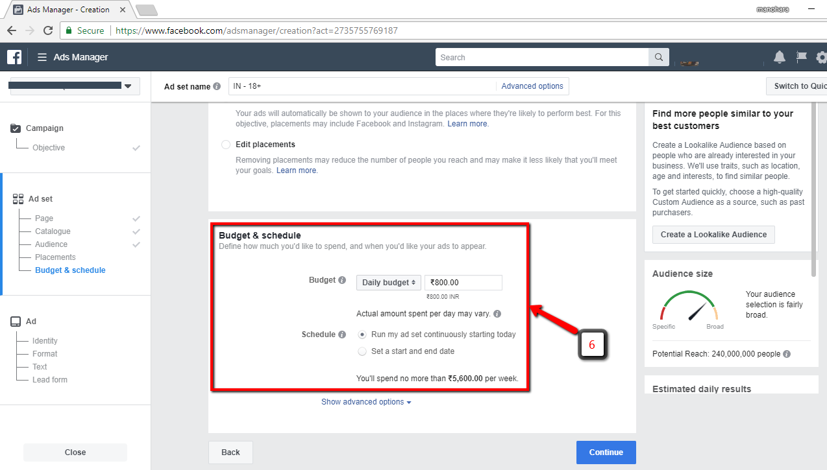Go to the Format step
The width and height of the screenshot is (827, 470).
click(x=45, y=354)
